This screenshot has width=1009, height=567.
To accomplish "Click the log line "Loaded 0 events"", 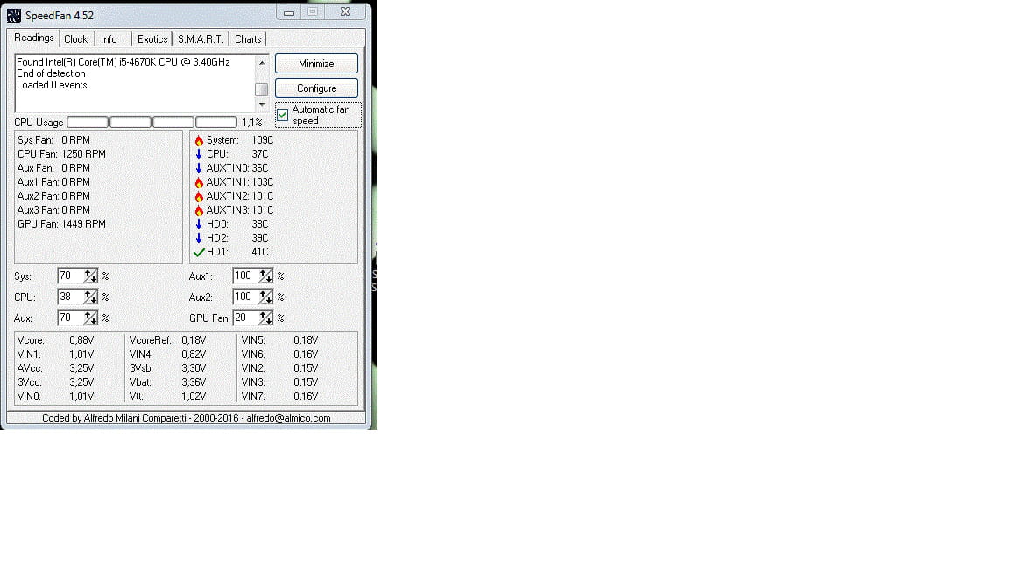I will 52,86.
